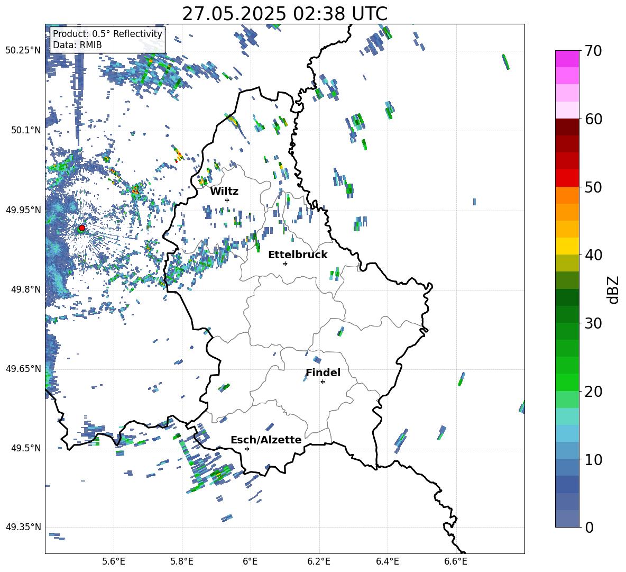626x572 pixels.
Task: Click the 6°E longitude label
Action: pos(250,561)
